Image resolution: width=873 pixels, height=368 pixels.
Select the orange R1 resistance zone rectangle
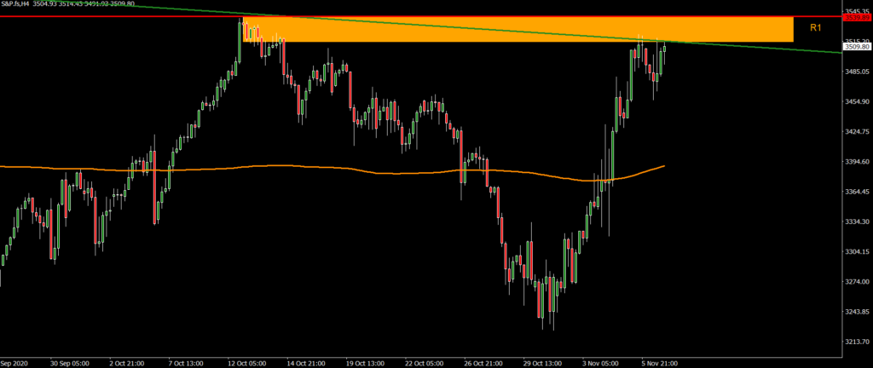(x=512, y=30)
